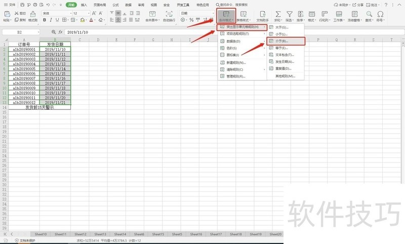
Task: Click the Format Painter (格式刷) brush icon
Action: point(33,14)
